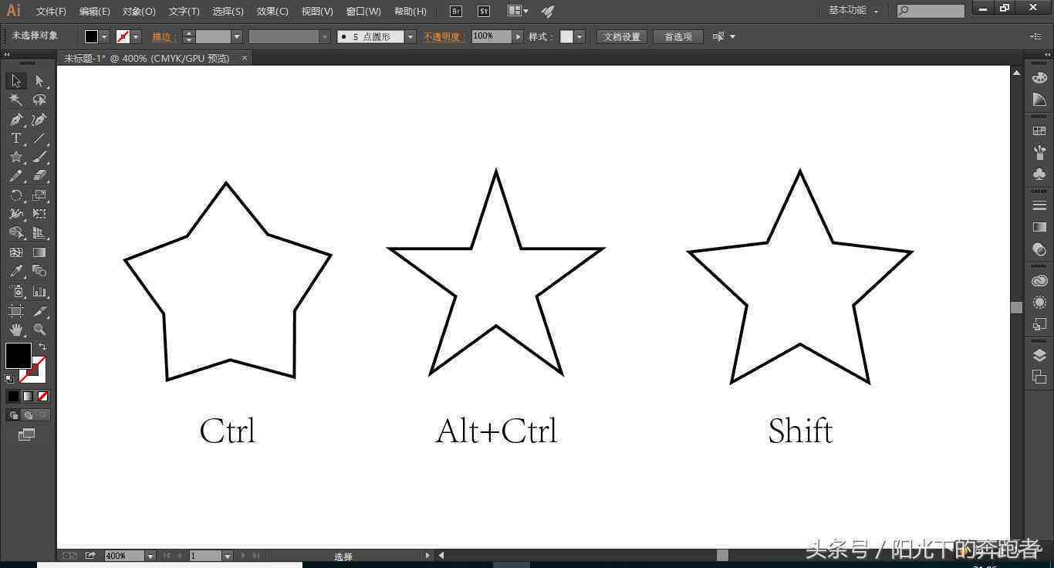Set paint mode to Gradient
Viewport: 1054px width, 568px height.
point(28,396)
